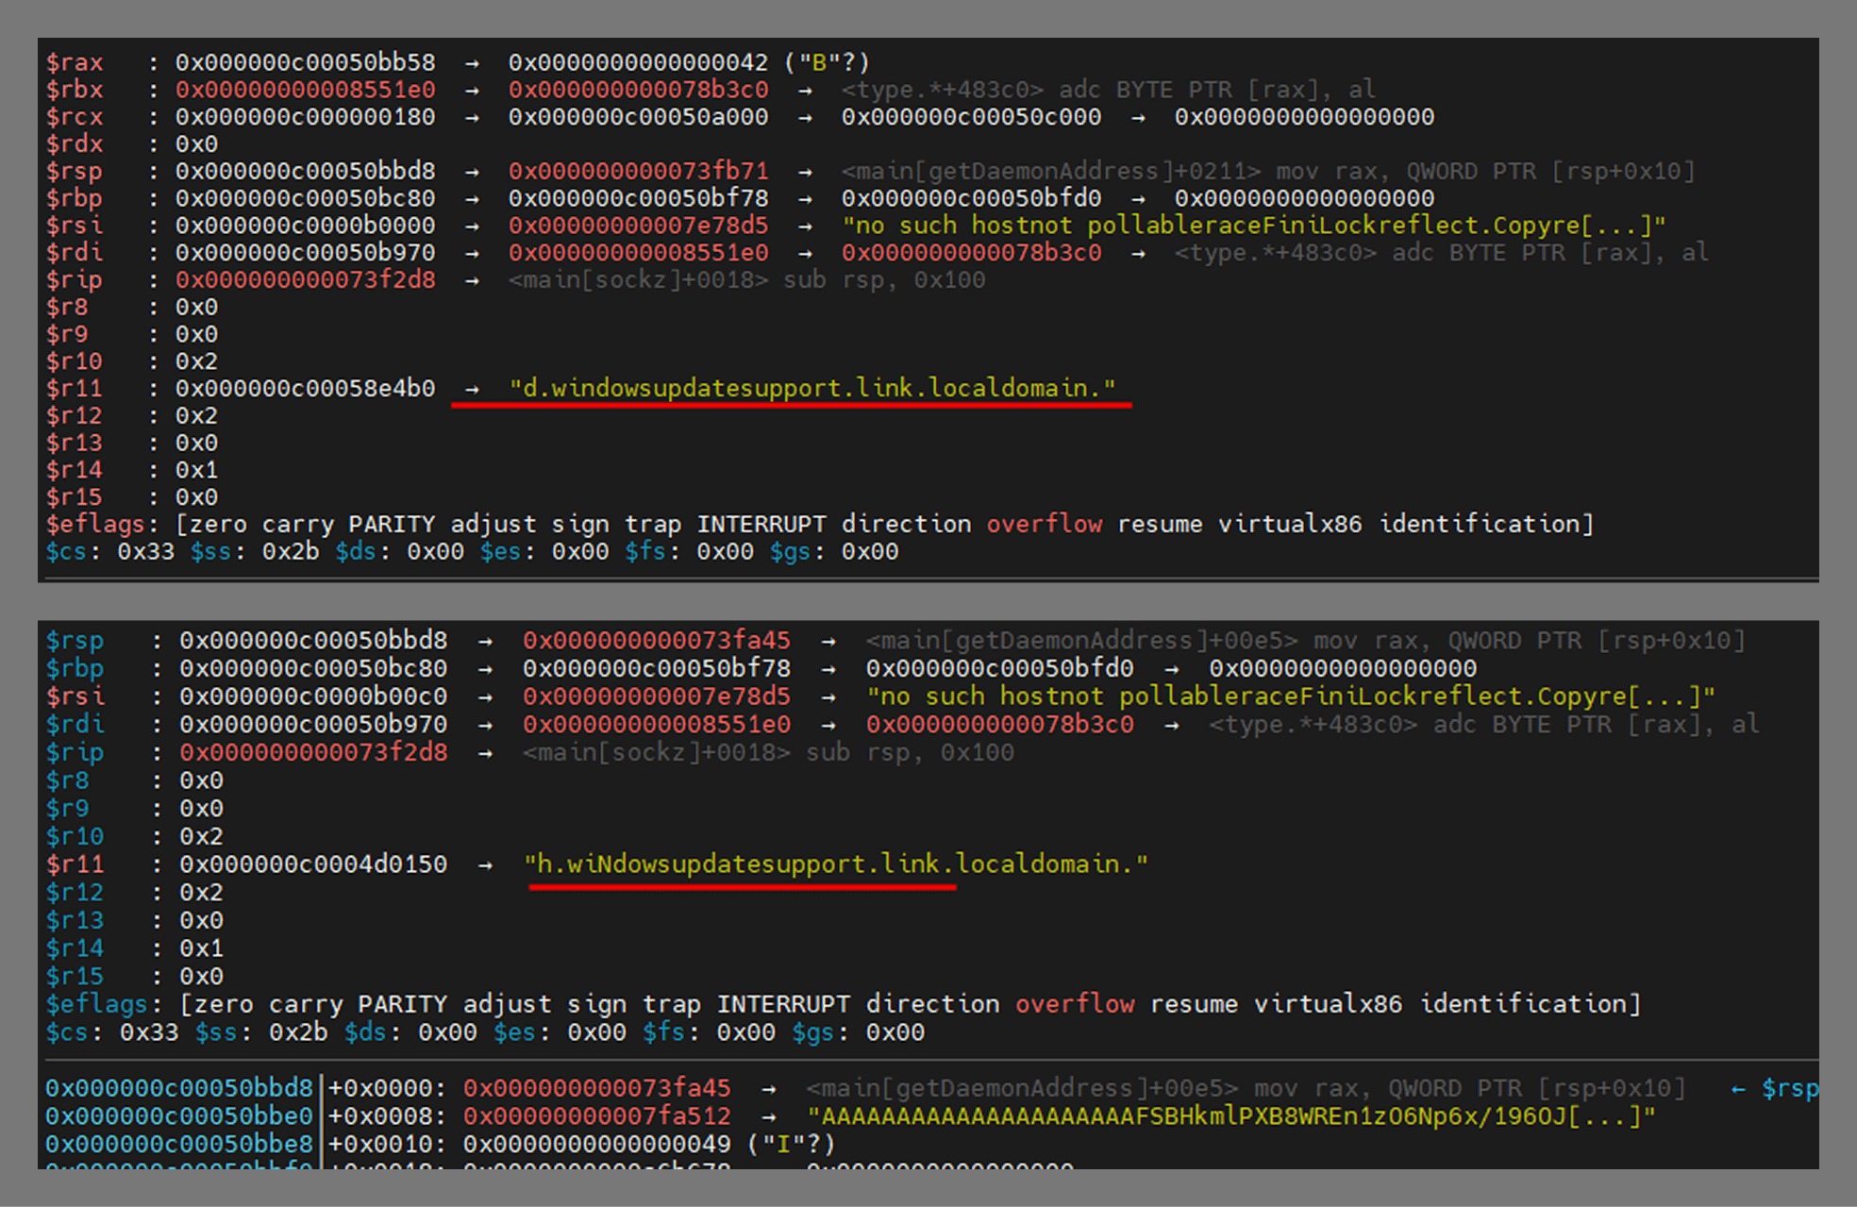Select the $gs segment register value 0x00

click(x=869, y=551)
